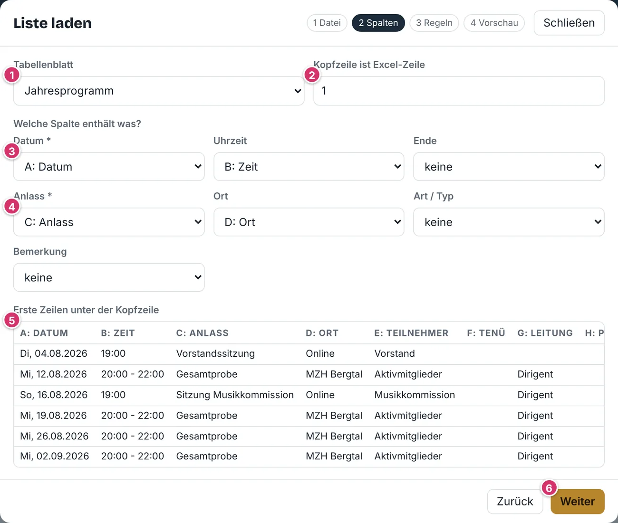
Task: Open the Ort dropdown showing D: Ort
Action: (309, 222)
